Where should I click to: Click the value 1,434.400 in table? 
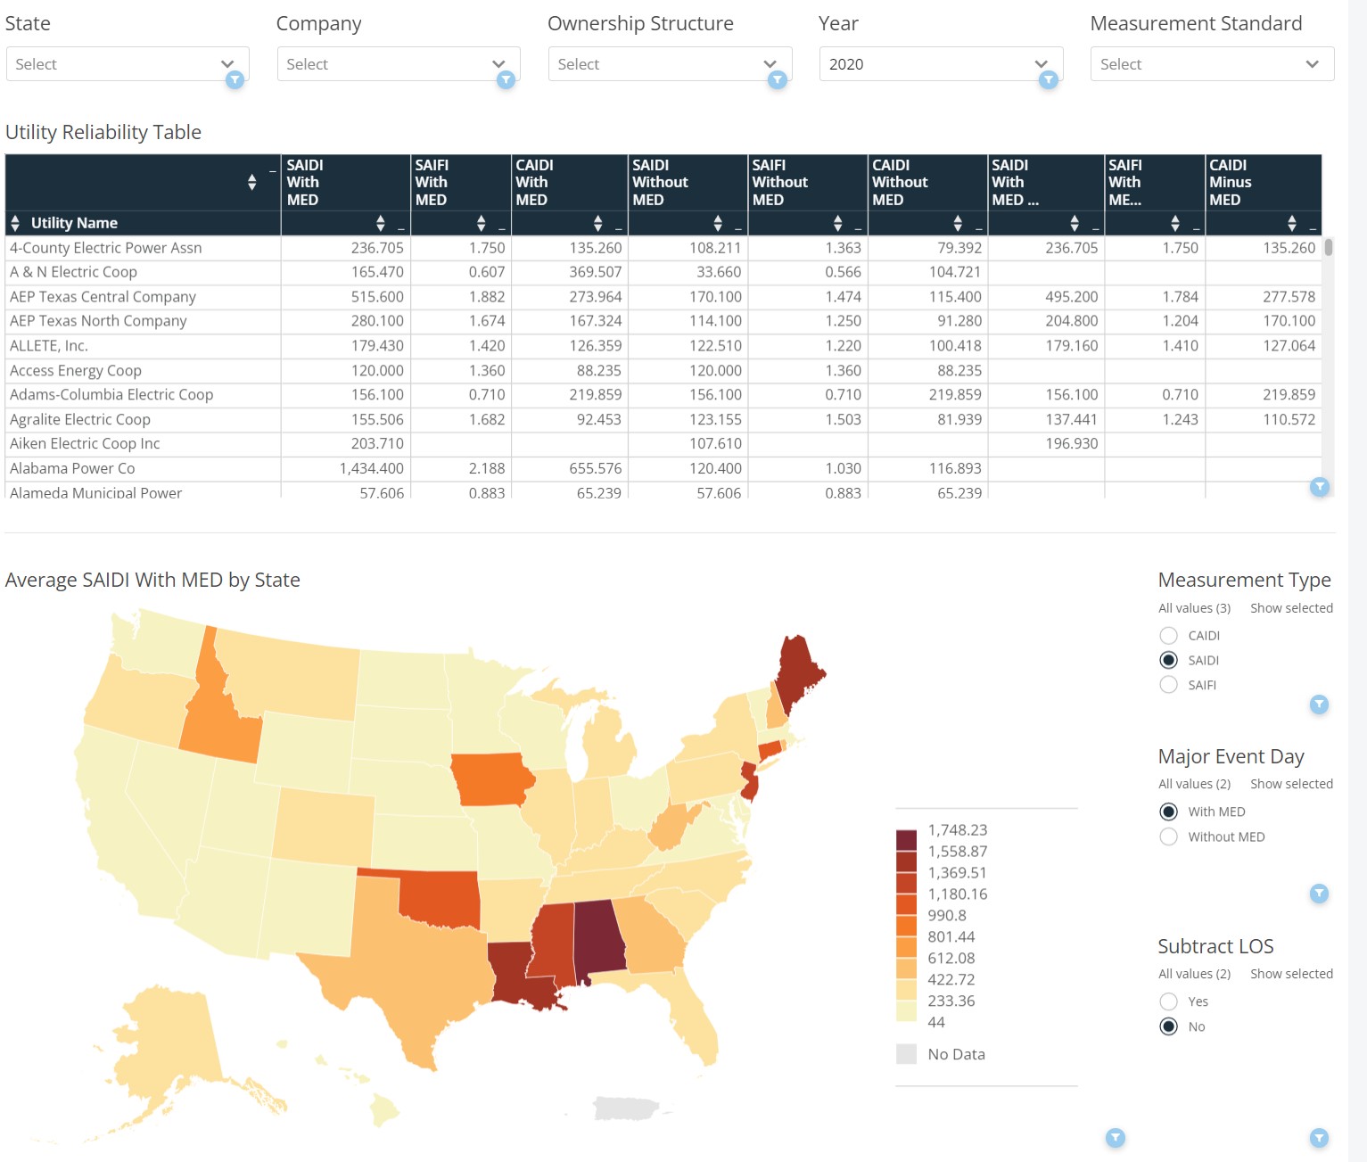click(x=371, y=468)
